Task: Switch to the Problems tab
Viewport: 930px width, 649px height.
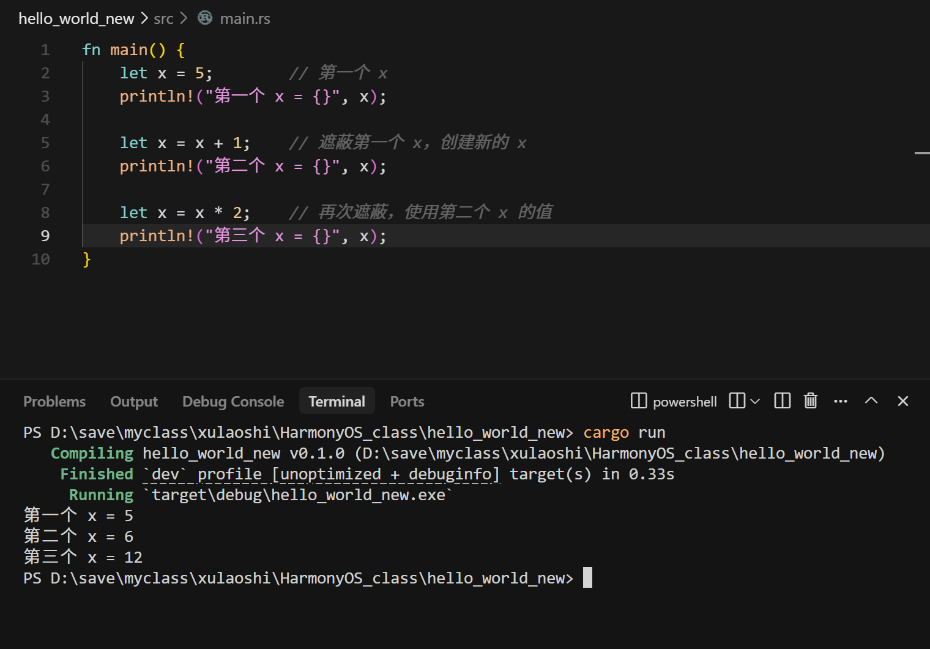Action: coord(54,402)
